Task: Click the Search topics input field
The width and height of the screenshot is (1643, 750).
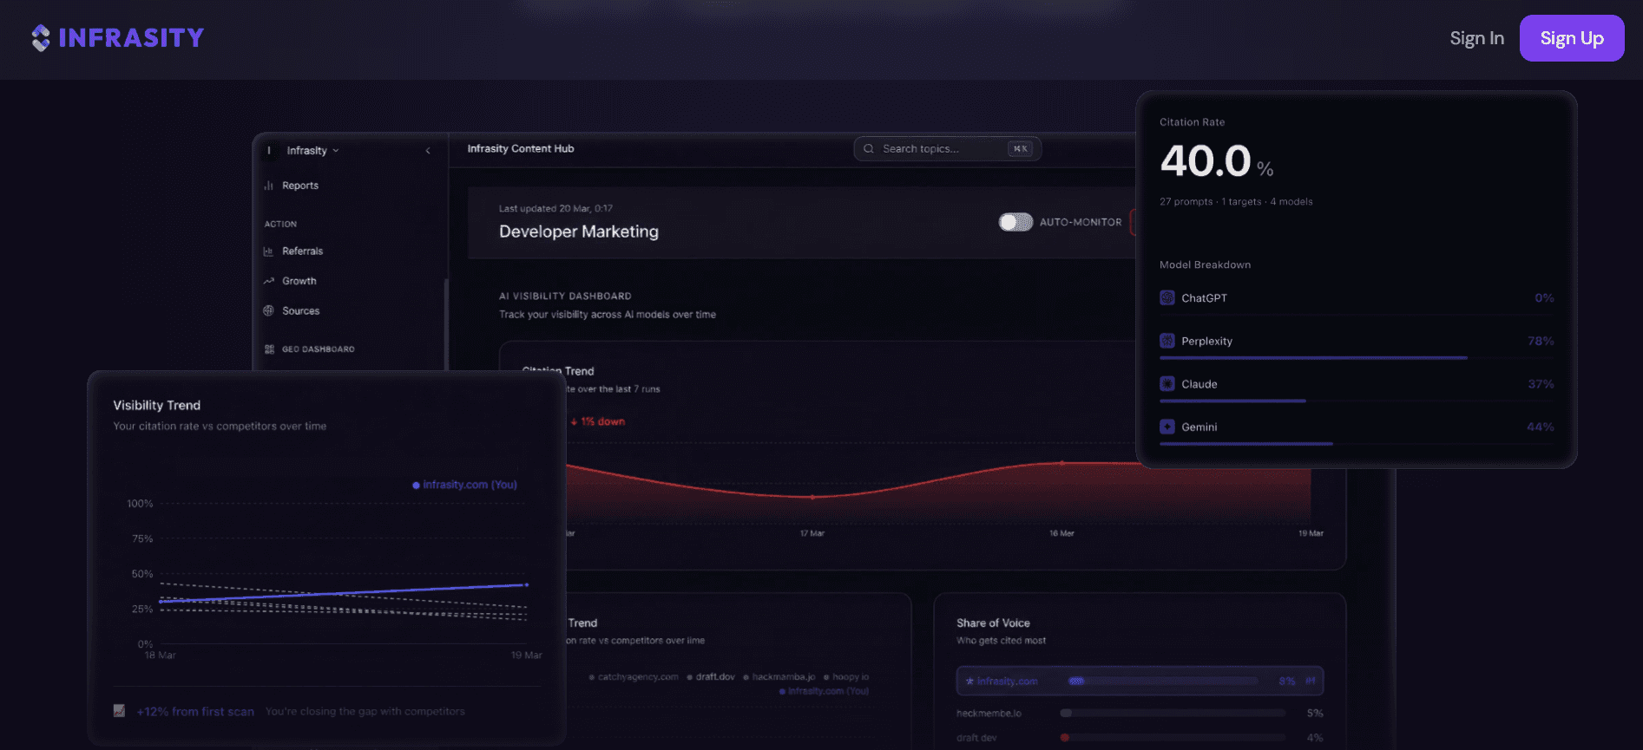Action: click(x=947, y=149)
